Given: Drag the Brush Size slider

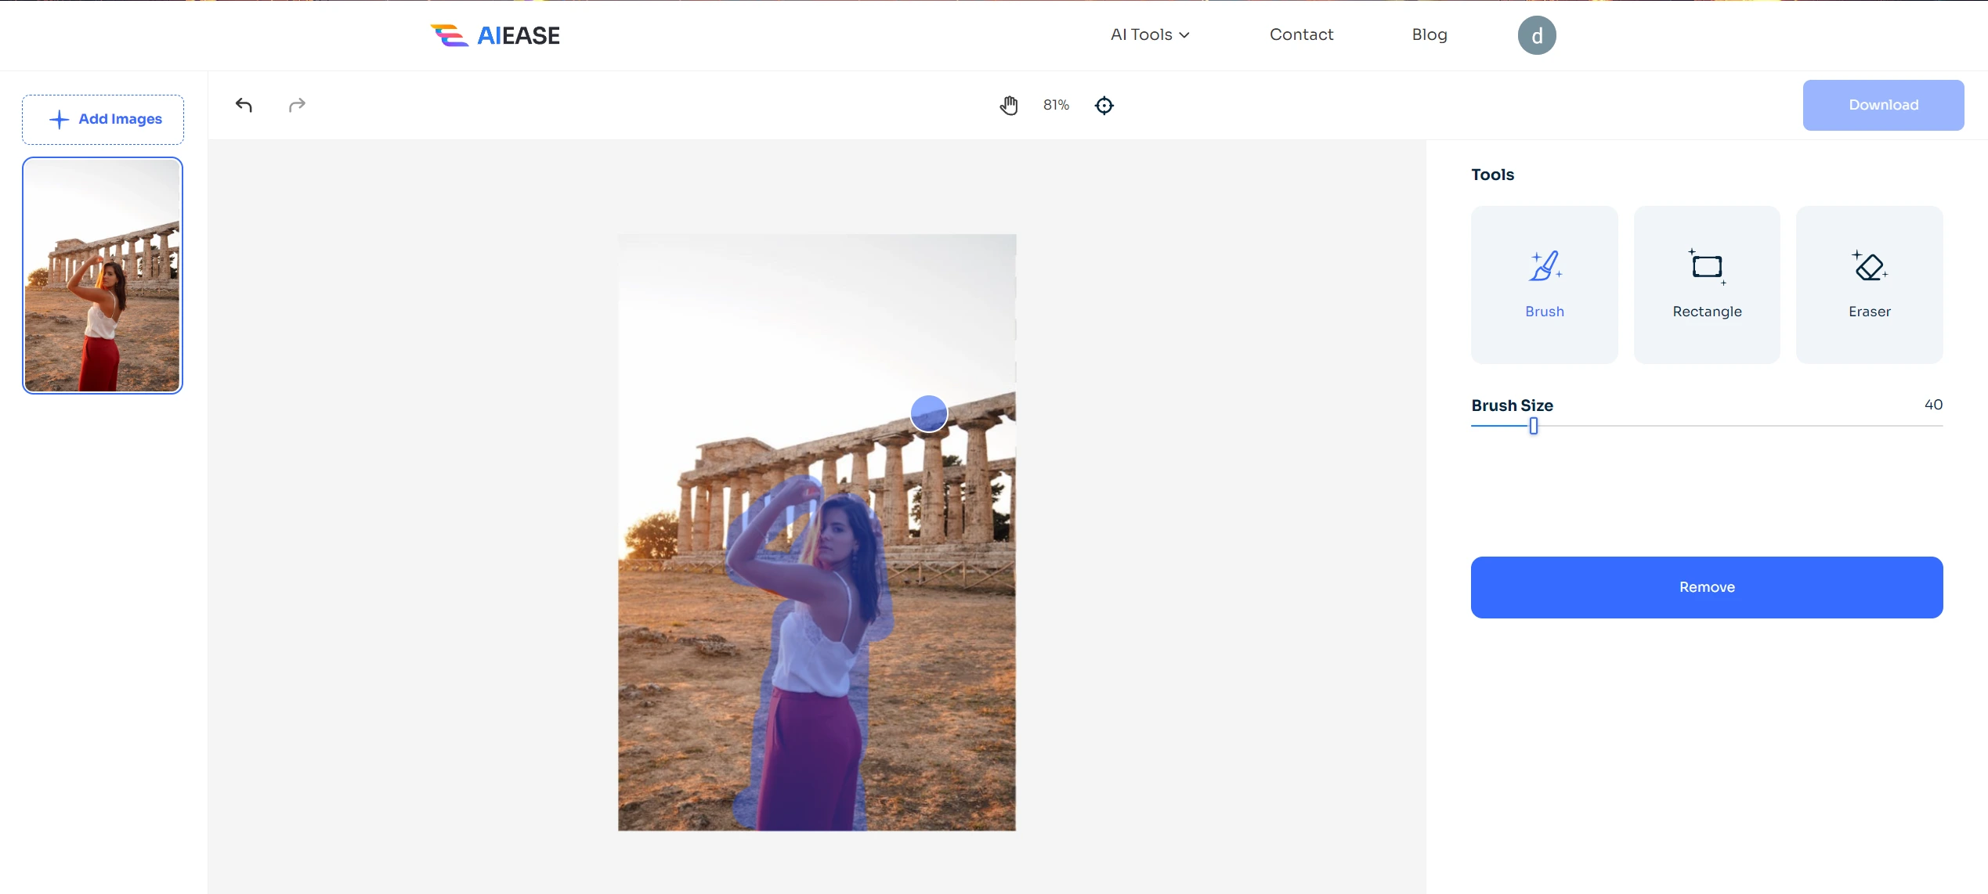Looking at the screenshot, I should pos(1534,426).
